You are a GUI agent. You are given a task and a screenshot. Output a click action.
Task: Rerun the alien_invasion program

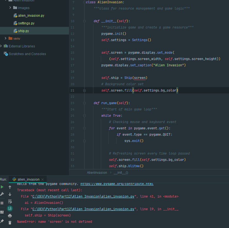pos(2,187)
